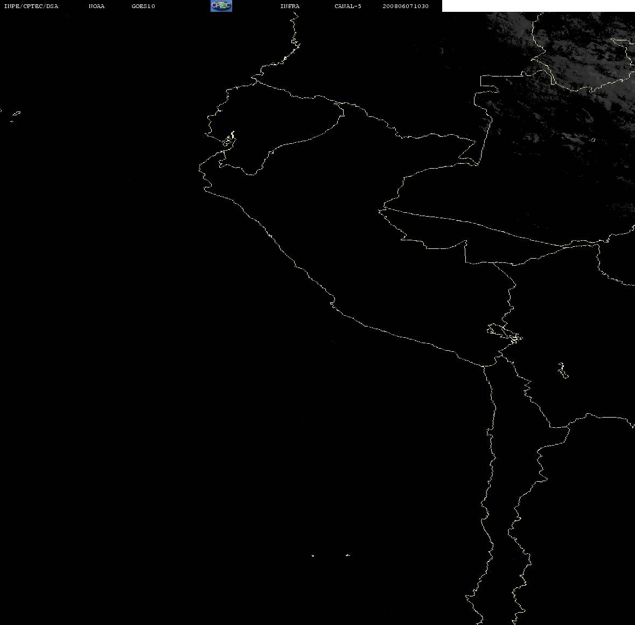635x625 pixels.
Task: Click the 200806071030 timestamp
Action: (406, 6)
